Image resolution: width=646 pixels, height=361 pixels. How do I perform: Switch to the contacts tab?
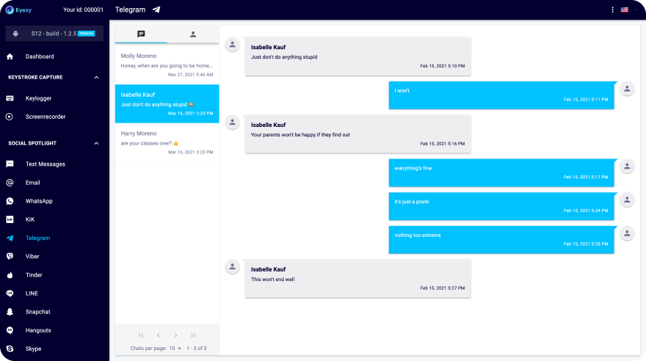pos(193,34)
